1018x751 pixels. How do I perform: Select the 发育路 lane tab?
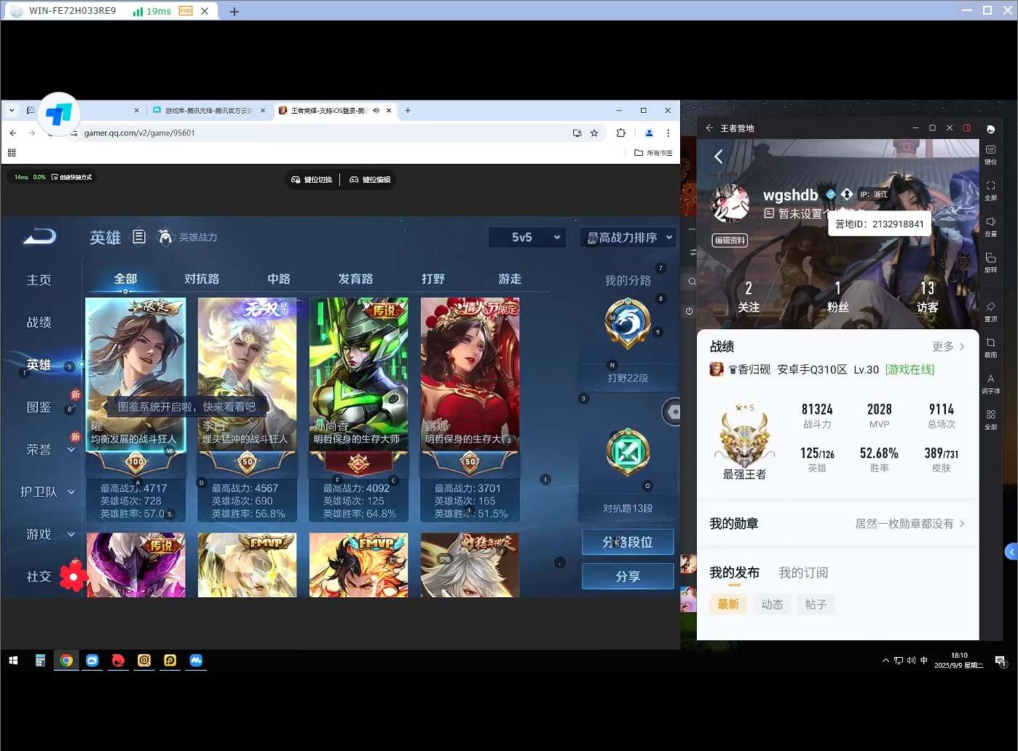coord(355,279)
